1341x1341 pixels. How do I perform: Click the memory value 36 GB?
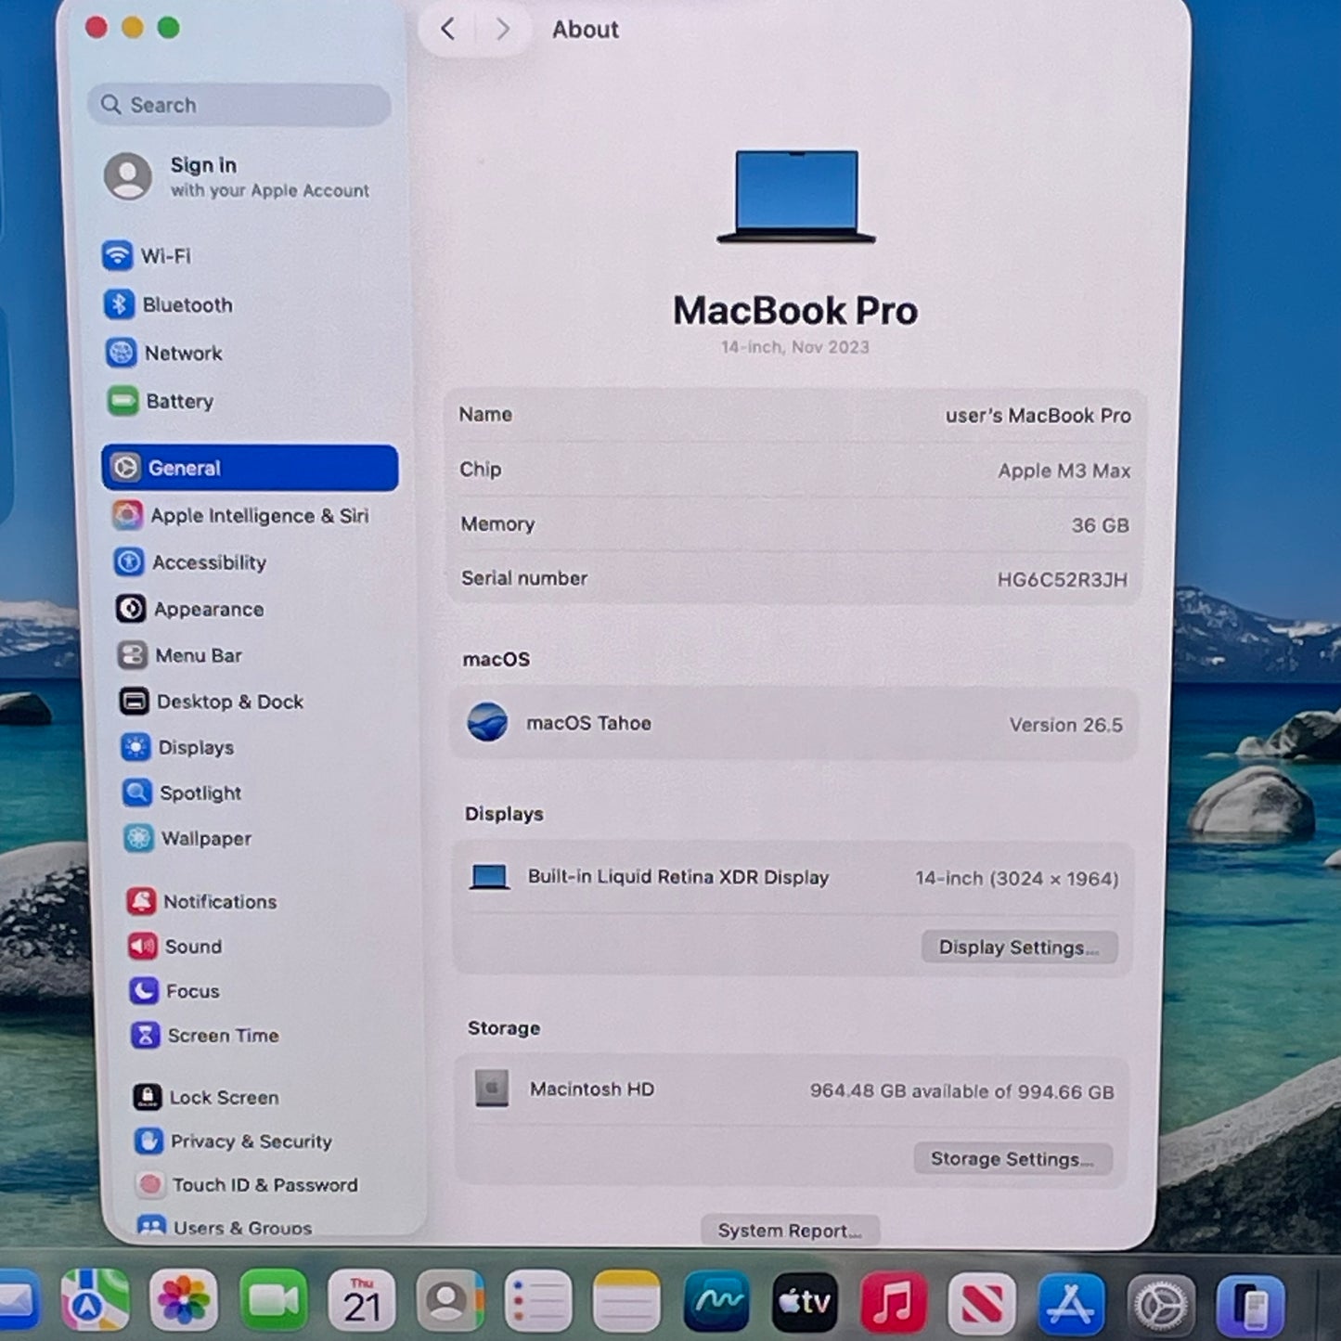(1100, 525)
